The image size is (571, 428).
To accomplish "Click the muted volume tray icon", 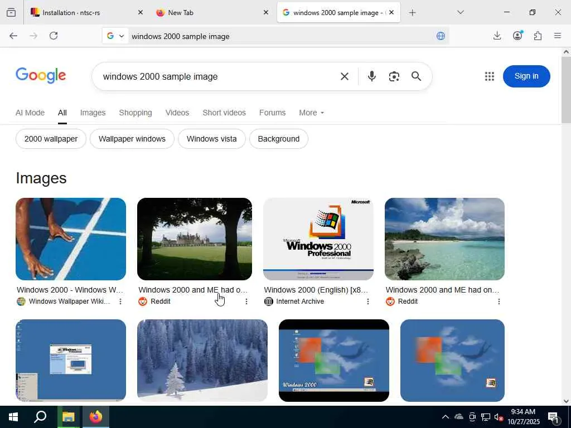I will point(499,417).
